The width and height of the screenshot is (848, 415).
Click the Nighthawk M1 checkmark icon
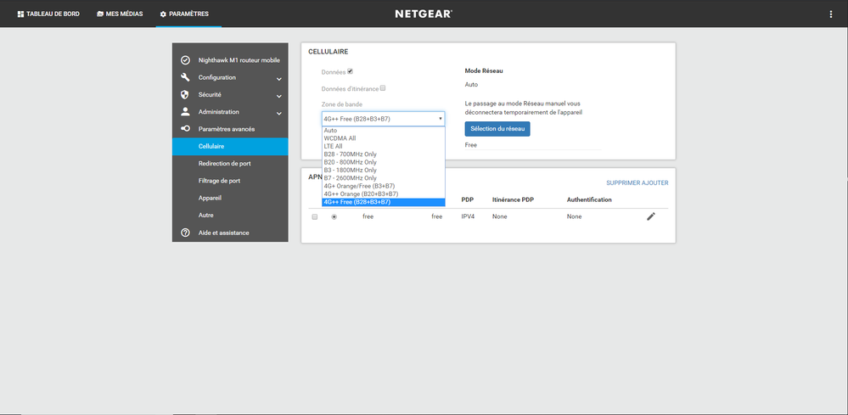point(185,60)
